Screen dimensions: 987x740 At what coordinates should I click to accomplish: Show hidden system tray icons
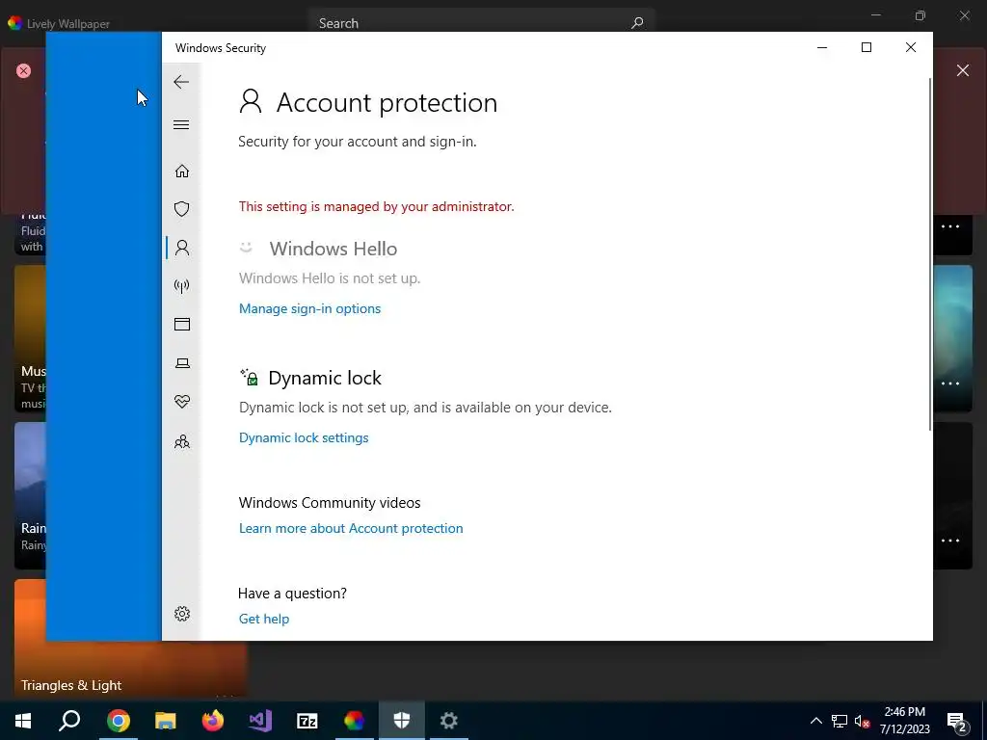click(x=815, y=721)
